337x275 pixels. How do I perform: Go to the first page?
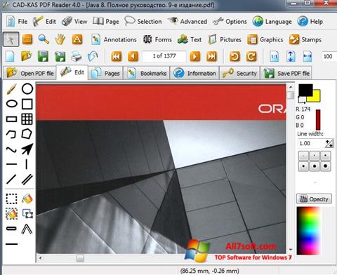pyautogui.click(x=117, y=56)
